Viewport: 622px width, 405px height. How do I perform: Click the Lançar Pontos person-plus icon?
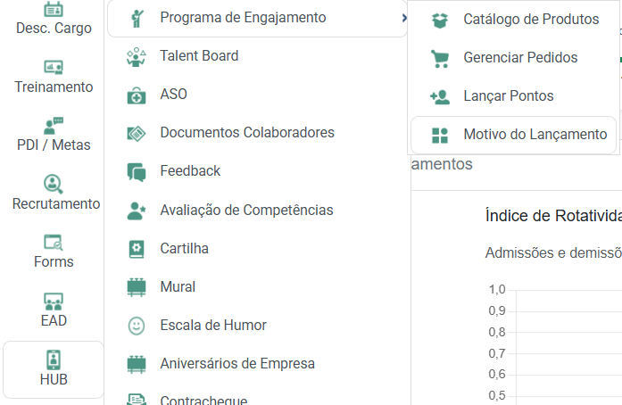click(x=439, y=96)
